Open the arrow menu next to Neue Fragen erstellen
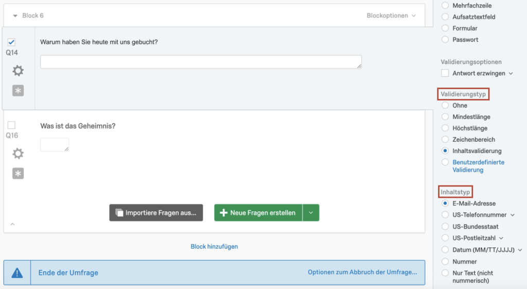Screen dimensions: 527x289 tap(311, 213)
